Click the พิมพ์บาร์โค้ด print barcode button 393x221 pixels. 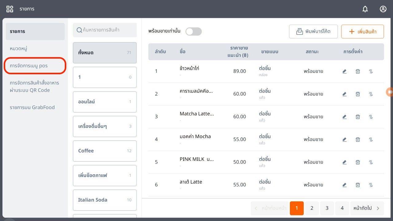pyautogui.click(x=313, y=32)
